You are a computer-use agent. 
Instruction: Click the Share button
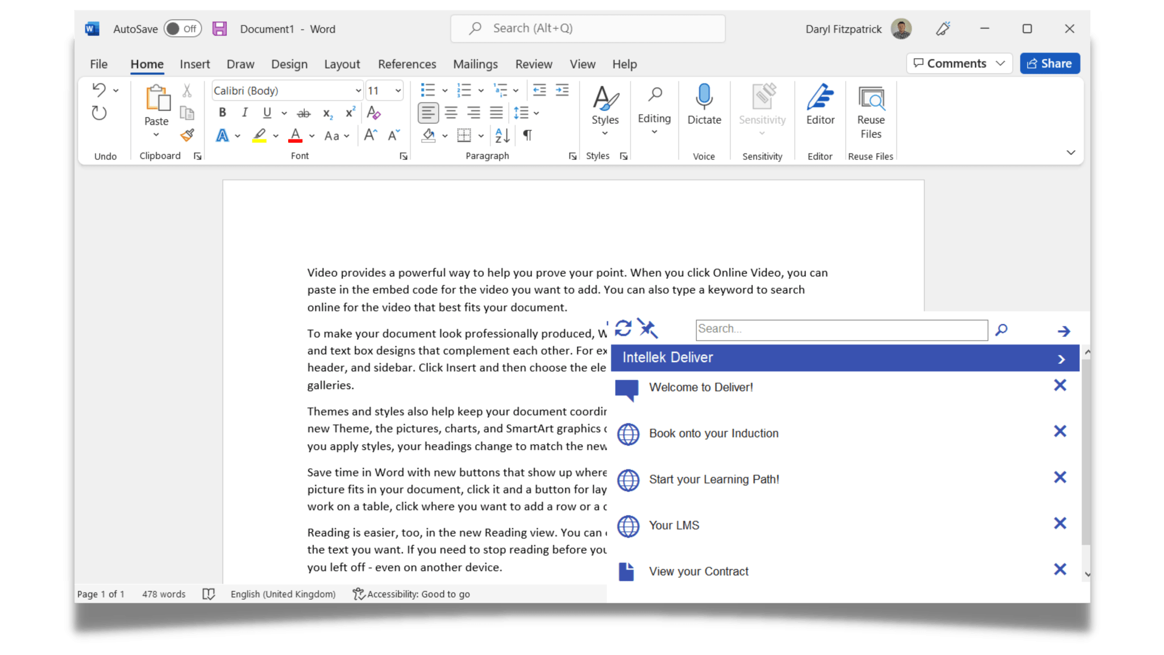coord(1049,64)
